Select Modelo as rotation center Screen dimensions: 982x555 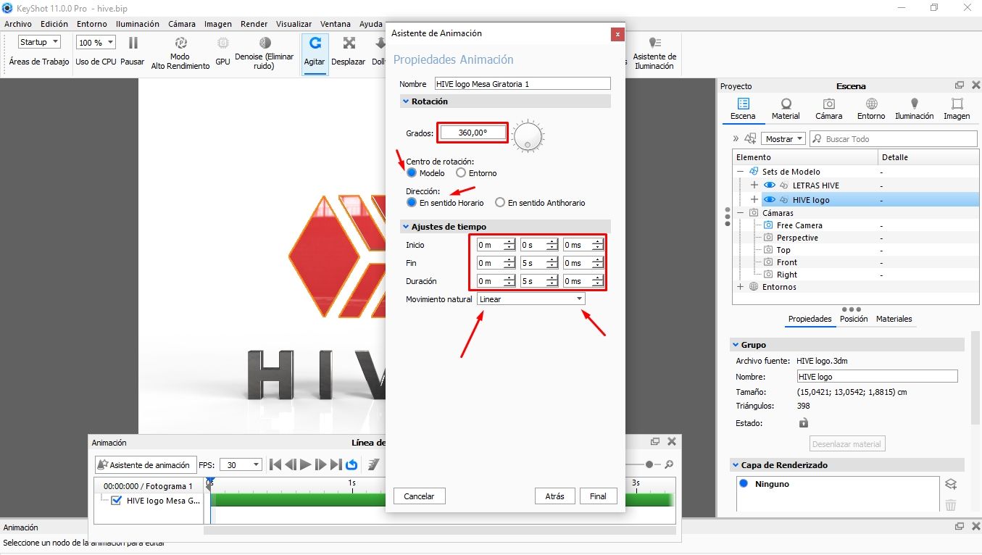[x=412, y=173]
